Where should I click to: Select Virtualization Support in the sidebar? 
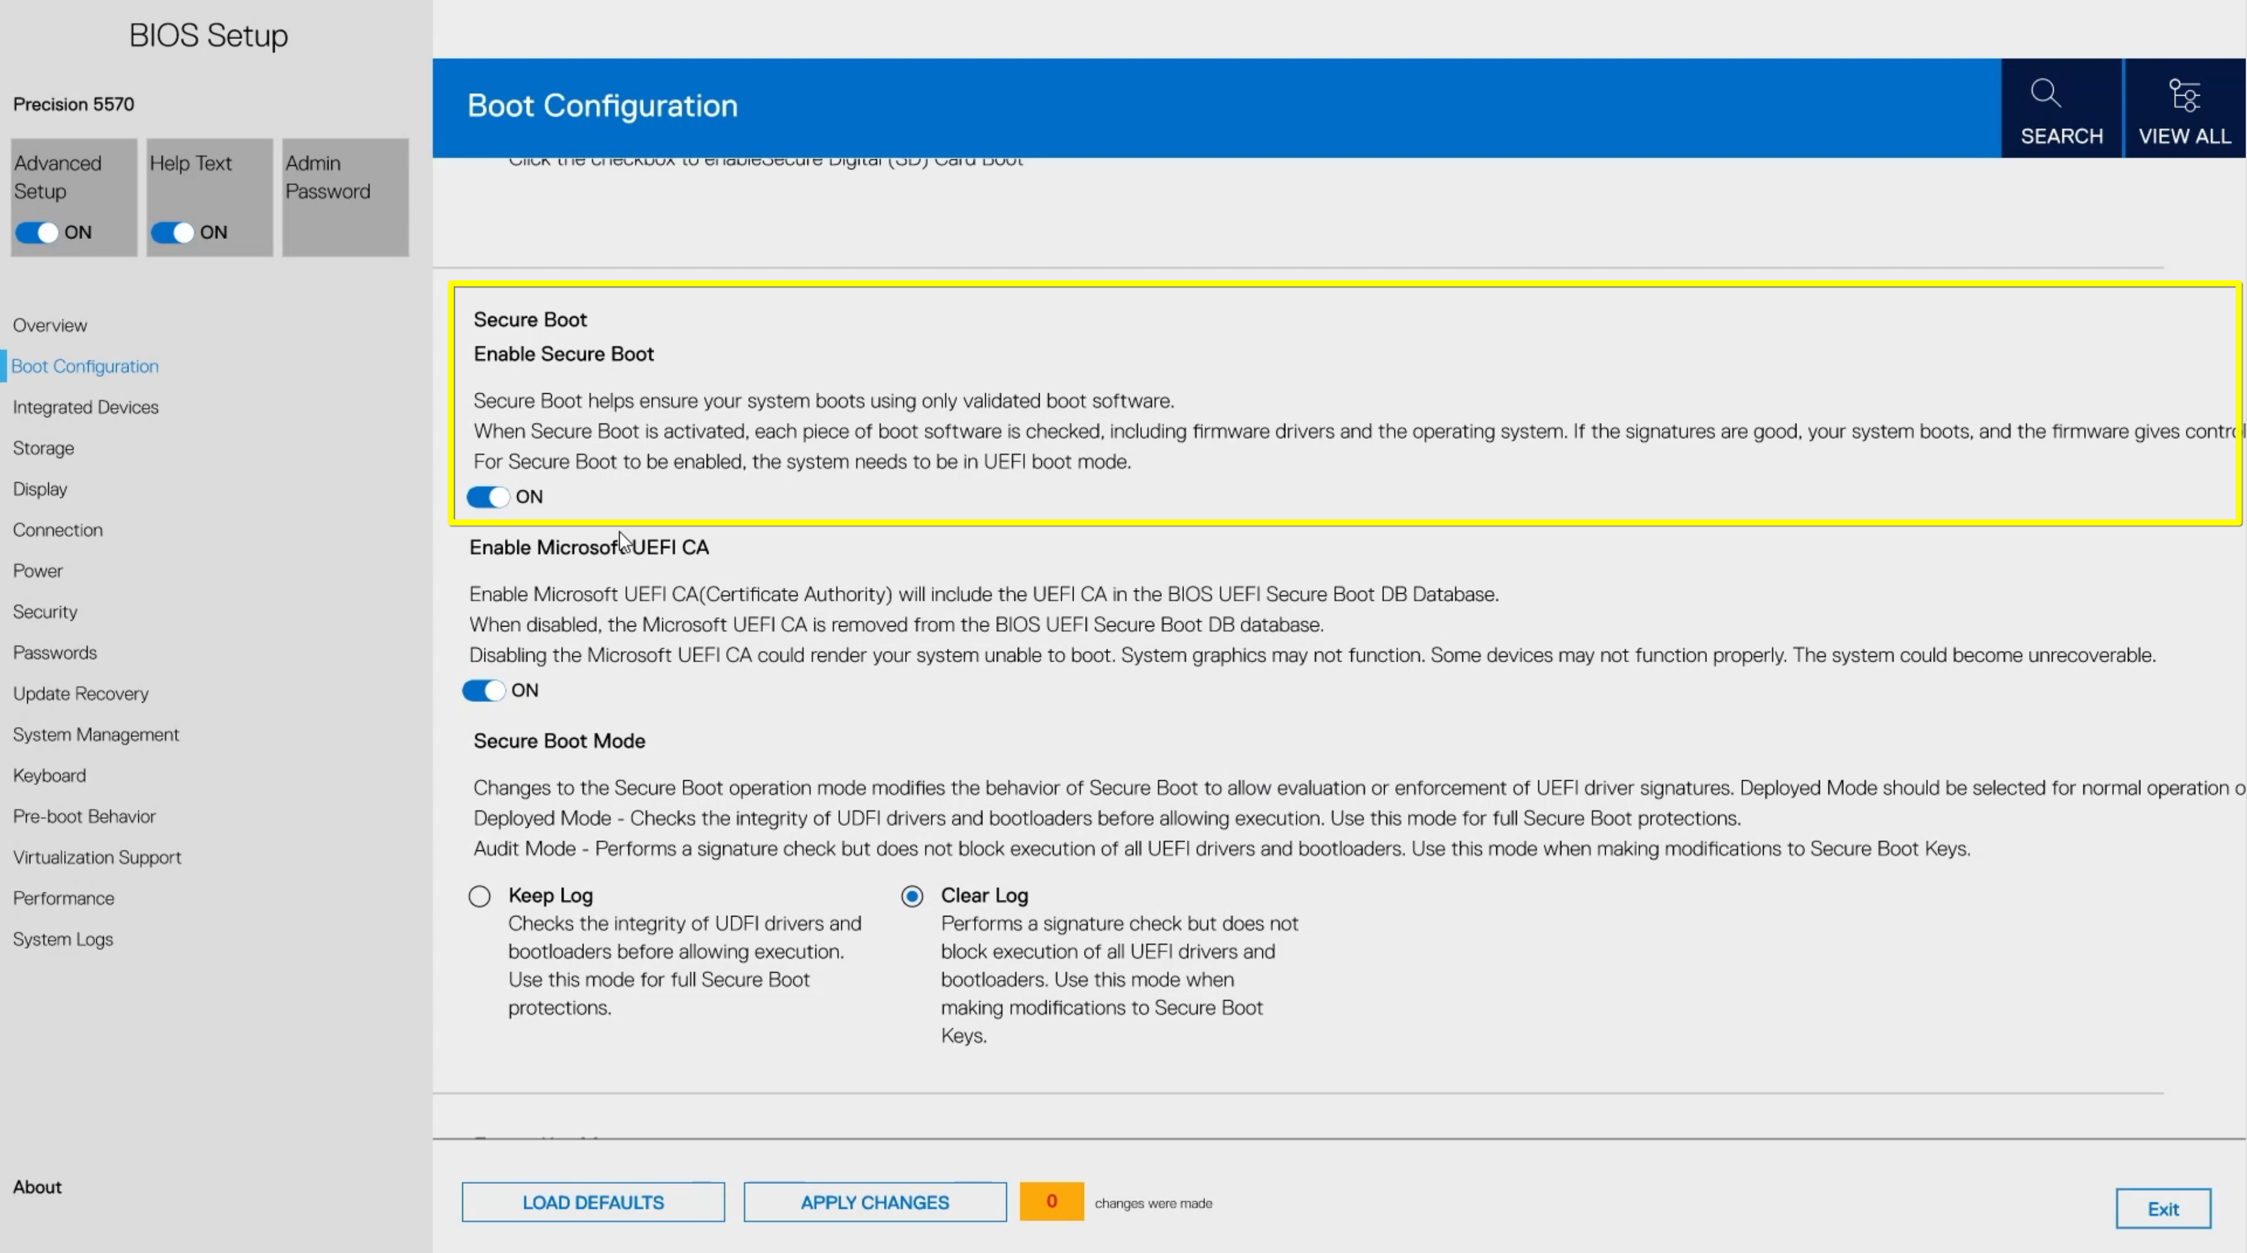point(97,857)
